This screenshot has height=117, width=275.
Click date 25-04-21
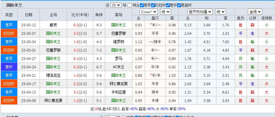tap(29, 75)
